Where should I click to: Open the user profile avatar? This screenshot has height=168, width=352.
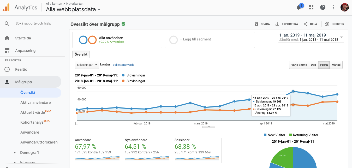[x=345, y=7]
